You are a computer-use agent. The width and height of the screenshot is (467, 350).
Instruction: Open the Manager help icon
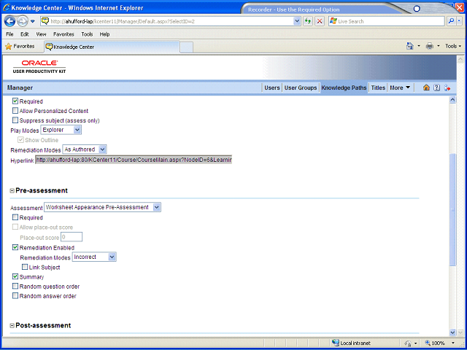click(436, 87)
